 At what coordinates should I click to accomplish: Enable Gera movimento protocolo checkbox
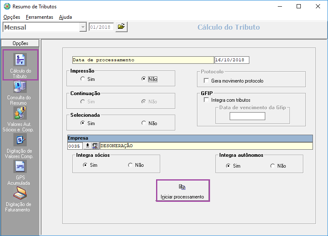pos(206,80)
